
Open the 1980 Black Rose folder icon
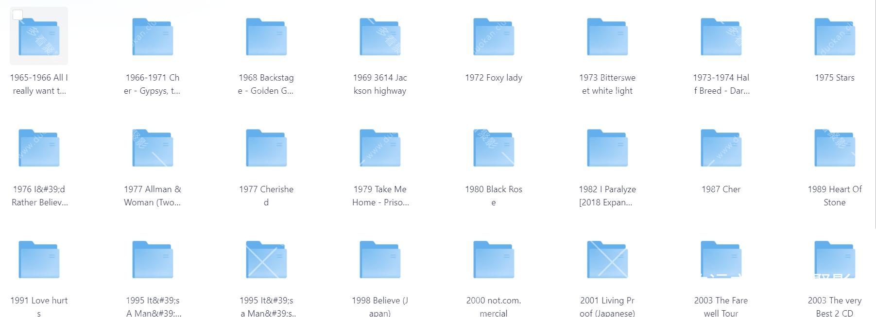tap(494, 148)
